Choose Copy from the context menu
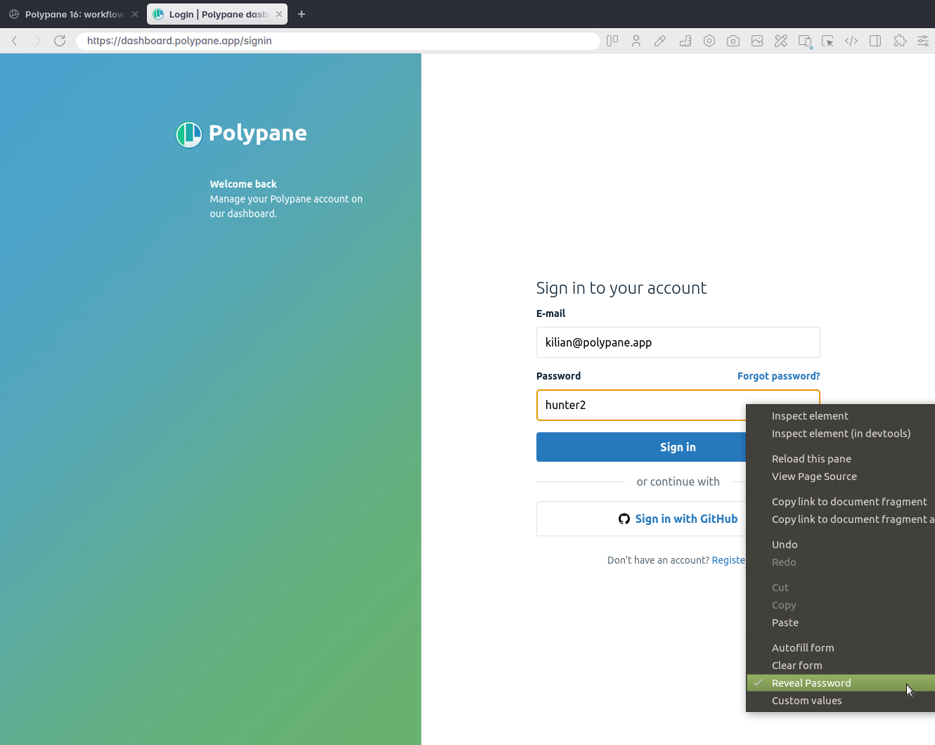The height and width of the screenshot is (745, 935). click(x=841, y=605)
